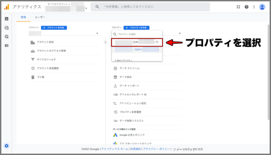Click the アカウントを作成 button
Image resolution: width=271 pixels, height=155 pixels.
54,28
